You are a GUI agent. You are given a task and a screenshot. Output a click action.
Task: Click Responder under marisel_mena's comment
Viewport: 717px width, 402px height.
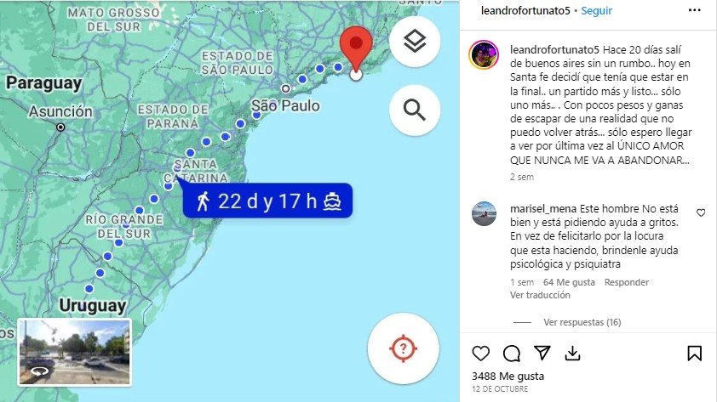pos(627,282)
